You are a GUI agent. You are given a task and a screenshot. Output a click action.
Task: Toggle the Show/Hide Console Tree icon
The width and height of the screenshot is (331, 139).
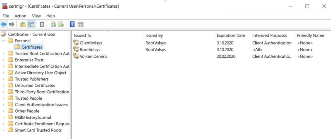point(31,25)
